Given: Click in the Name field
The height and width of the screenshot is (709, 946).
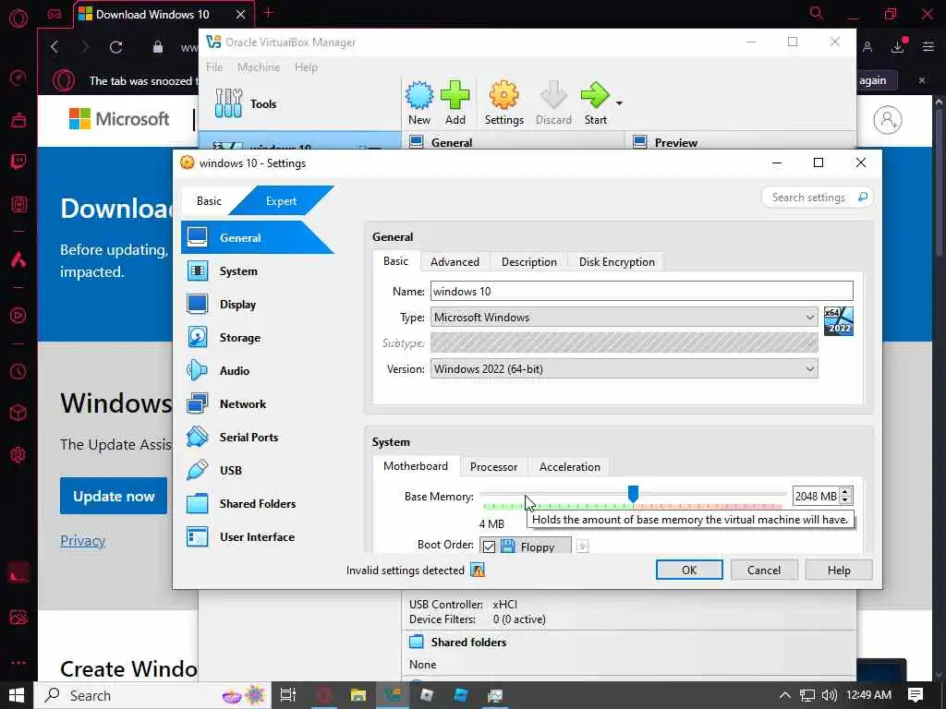Looking at the screenshot, I should pos(642,291).
